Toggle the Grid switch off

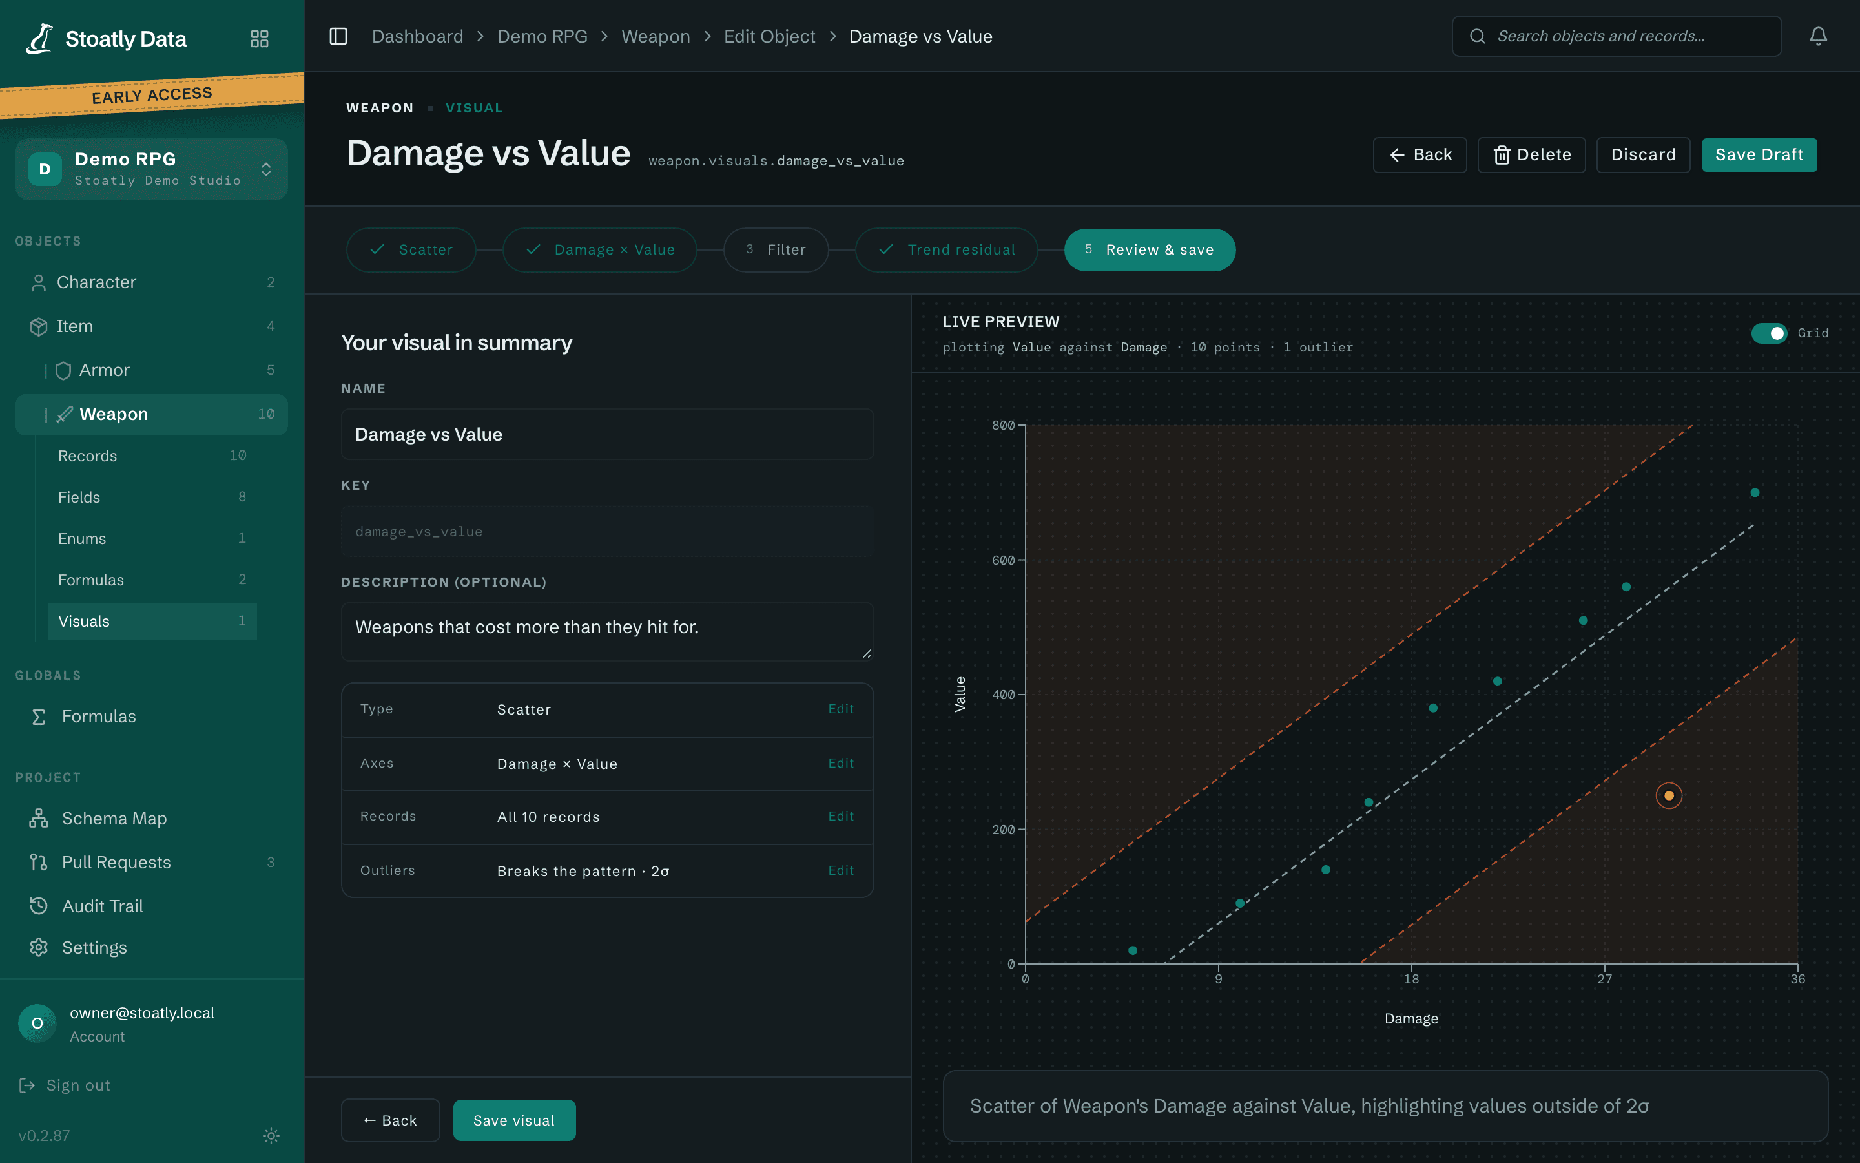pyautogui.click(x=1768, y=333)
